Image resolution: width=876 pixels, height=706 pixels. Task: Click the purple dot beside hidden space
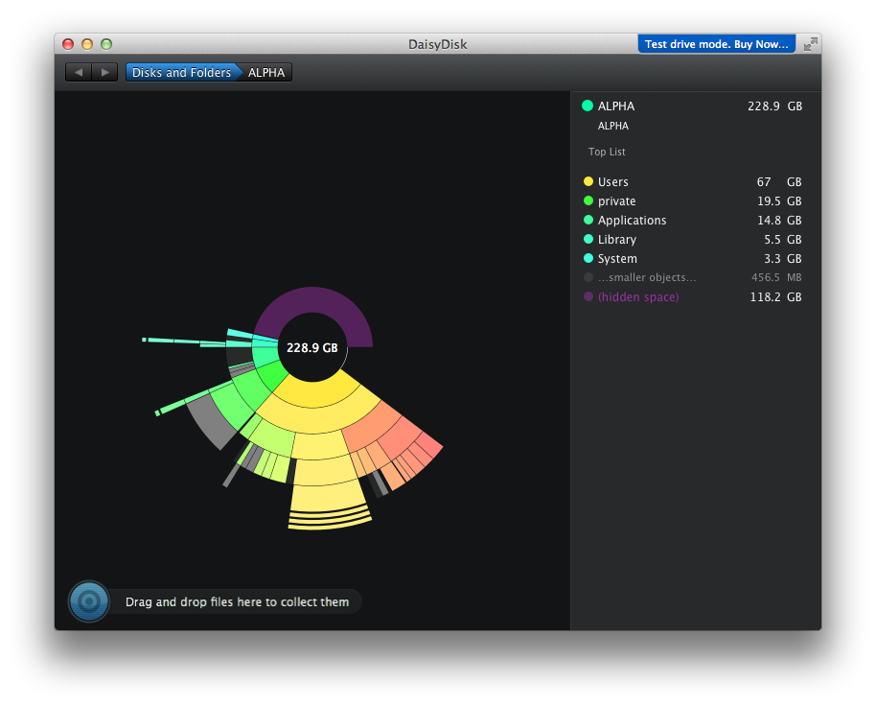(588, 296)
